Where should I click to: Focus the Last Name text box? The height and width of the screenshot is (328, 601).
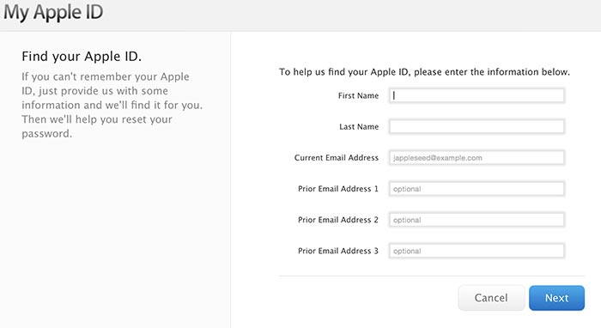[477, 126]
